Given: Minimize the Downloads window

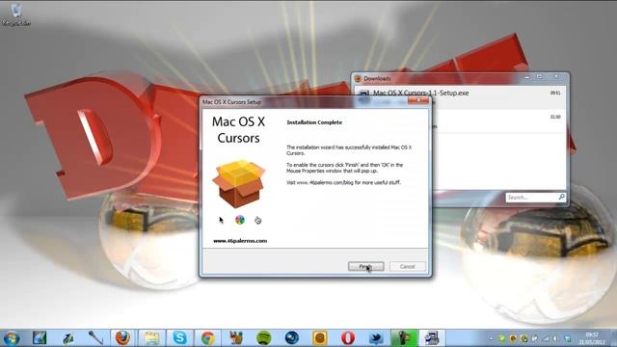Looking at the screenshot, I should 527,77.
